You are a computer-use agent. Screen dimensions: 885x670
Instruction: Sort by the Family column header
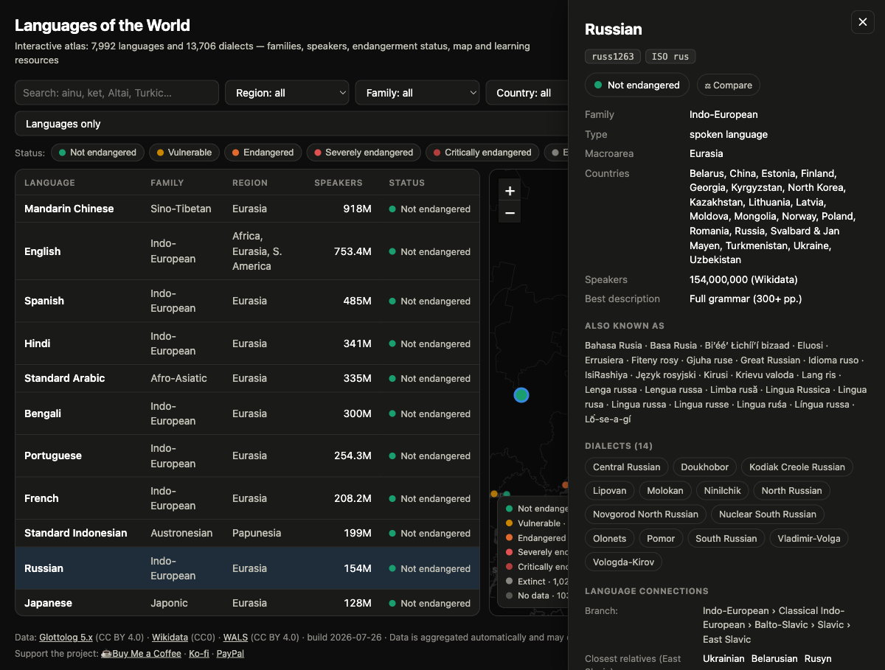click(167, 183)
